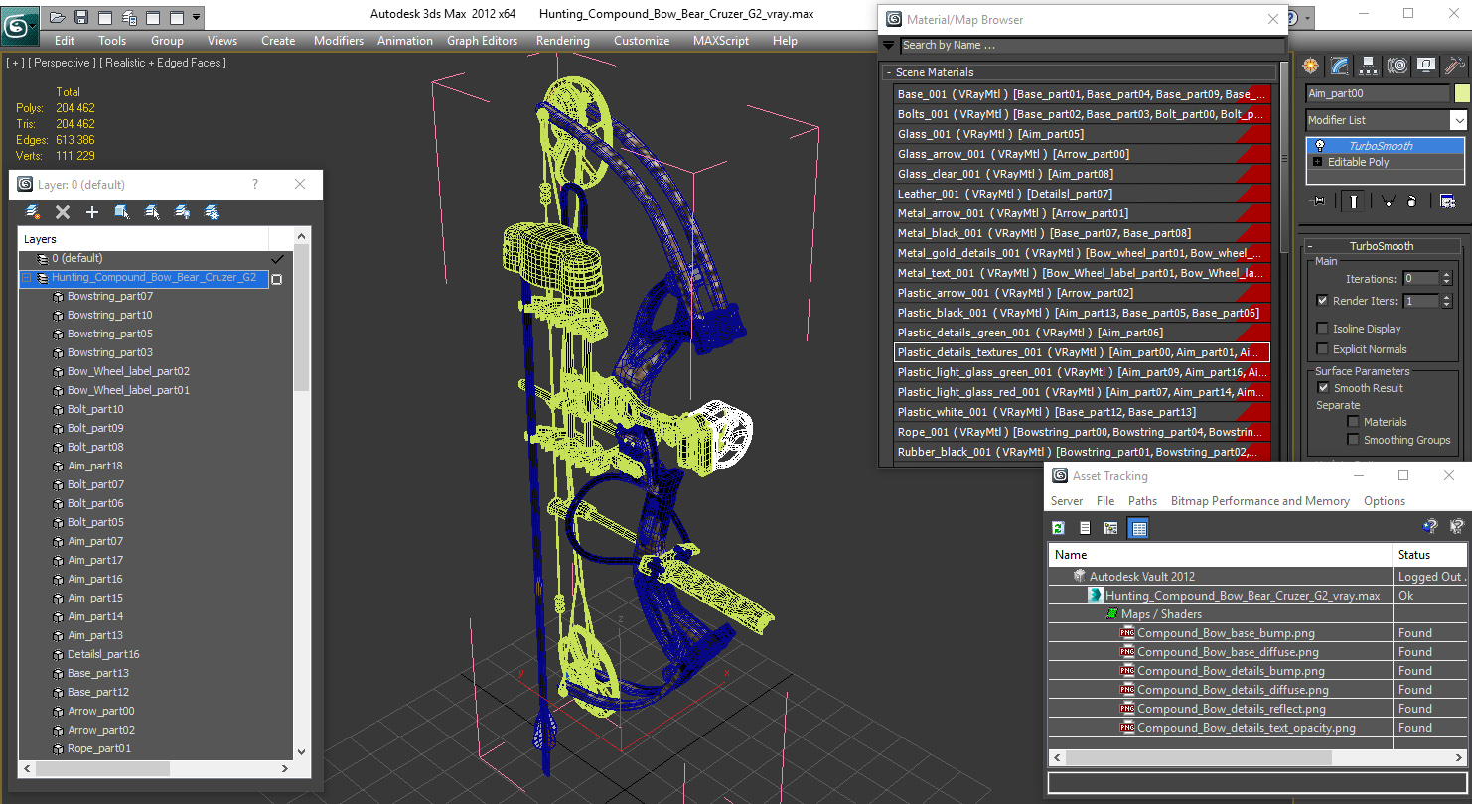This screenshot has height=804, width=1472.
Task: Adjust Render Iters spinner arrows
Action: (x=1445, y=301)
